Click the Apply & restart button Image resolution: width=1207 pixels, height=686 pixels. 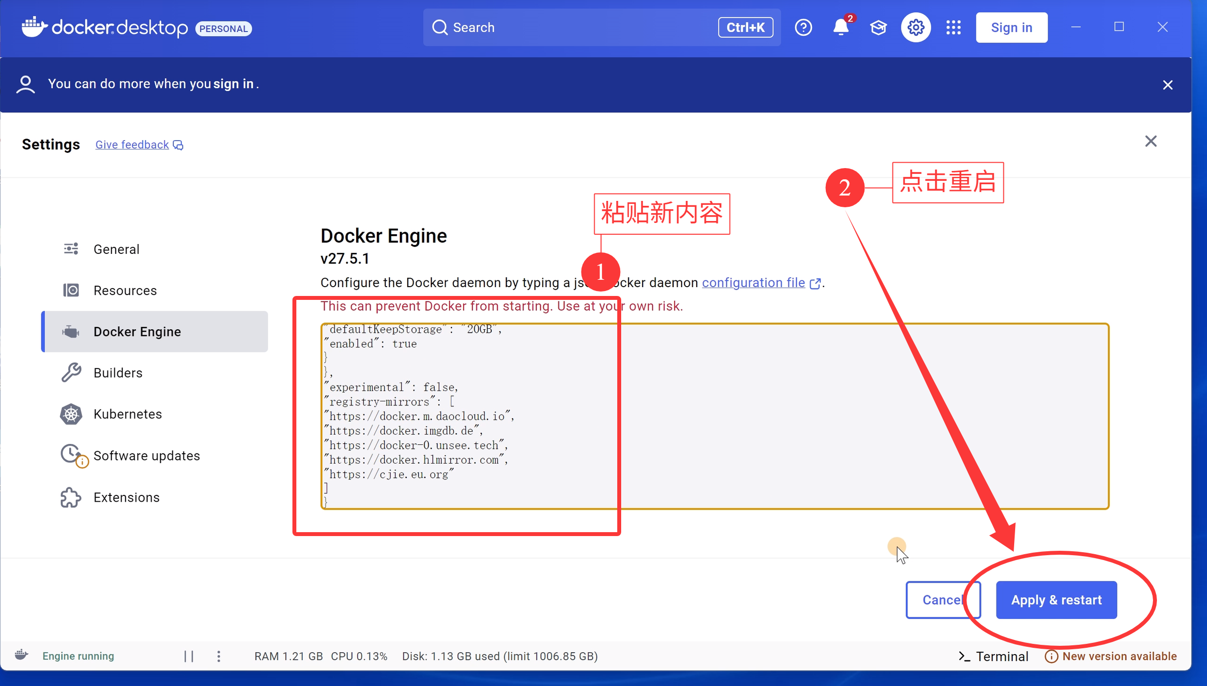coord(1056,600)
